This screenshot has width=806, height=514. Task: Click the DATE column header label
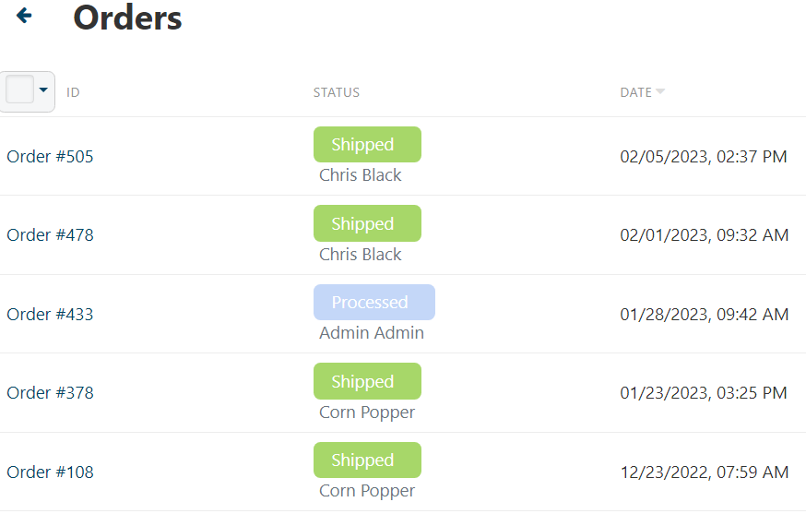pyautogui.click(x=635, y=92)
